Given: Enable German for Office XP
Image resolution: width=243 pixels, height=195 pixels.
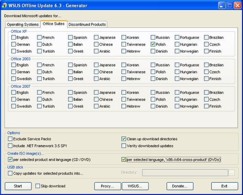Looking at the screenshot, I should (13, 44).
